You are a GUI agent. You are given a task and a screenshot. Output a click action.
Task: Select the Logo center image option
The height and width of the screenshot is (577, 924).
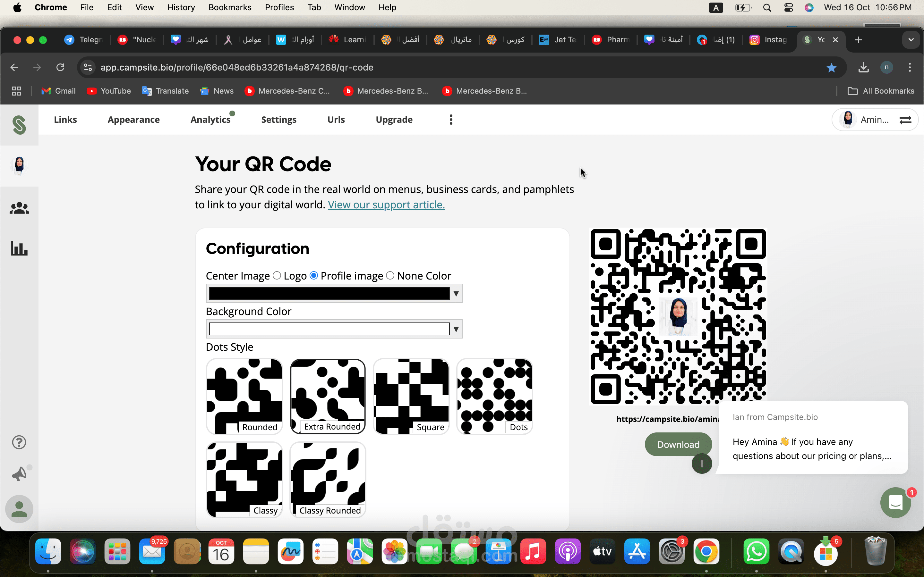(277, 276)
